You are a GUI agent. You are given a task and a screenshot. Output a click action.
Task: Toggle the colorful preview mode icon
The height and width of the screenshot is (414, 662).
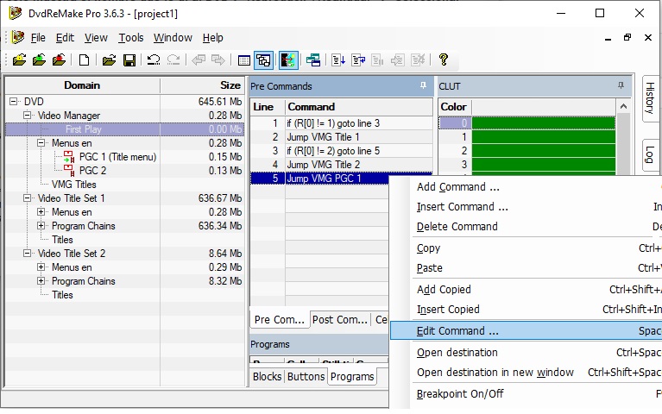[x=288, y=60]
